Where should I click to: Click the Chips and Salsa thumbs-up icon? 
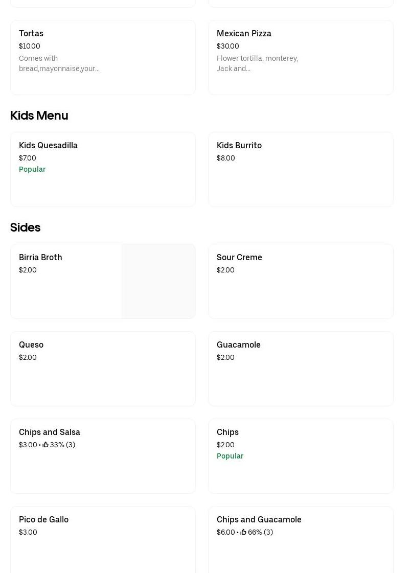tap(45, 445)
